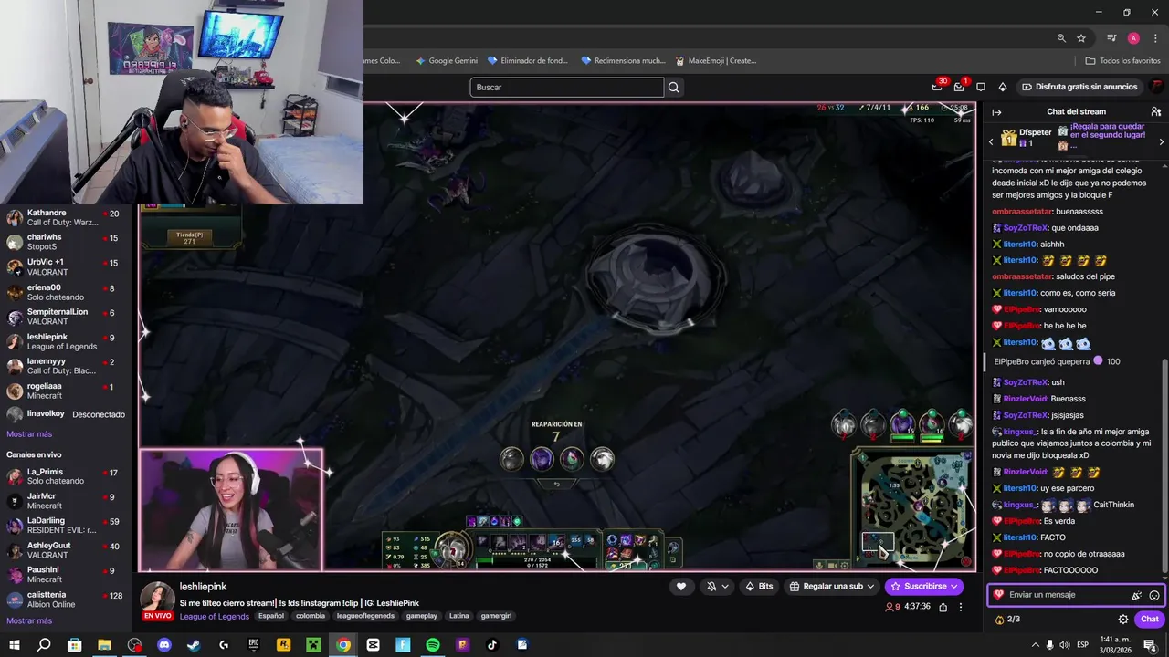
Task: Open LaDarliing live channel in sidebar
Action: click(64, 526)
